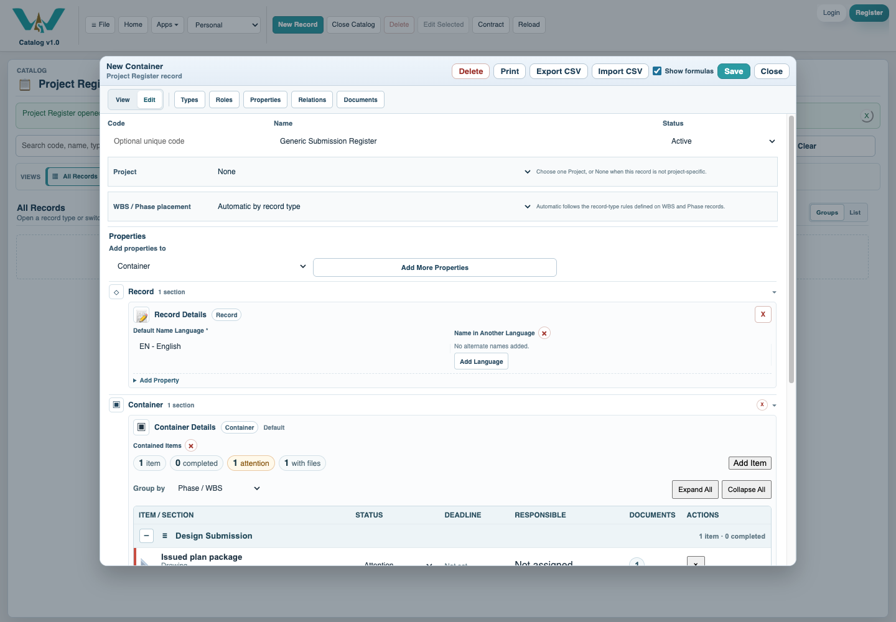Viewport: 896px width, 622px height.
Task: Click the Design Submission drag handle icon
Action: [165, 536]
